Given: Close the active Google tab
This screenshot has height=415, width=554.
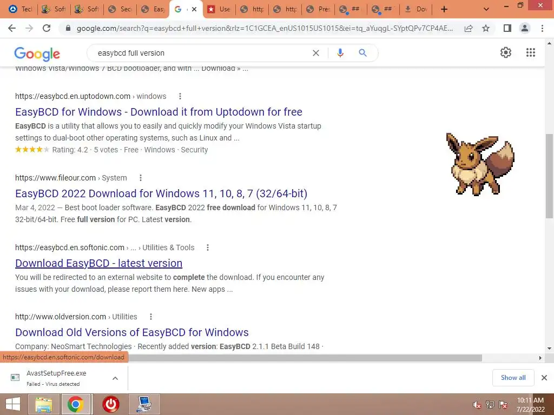Looking at the screenshot, I should tap(194, 9).
